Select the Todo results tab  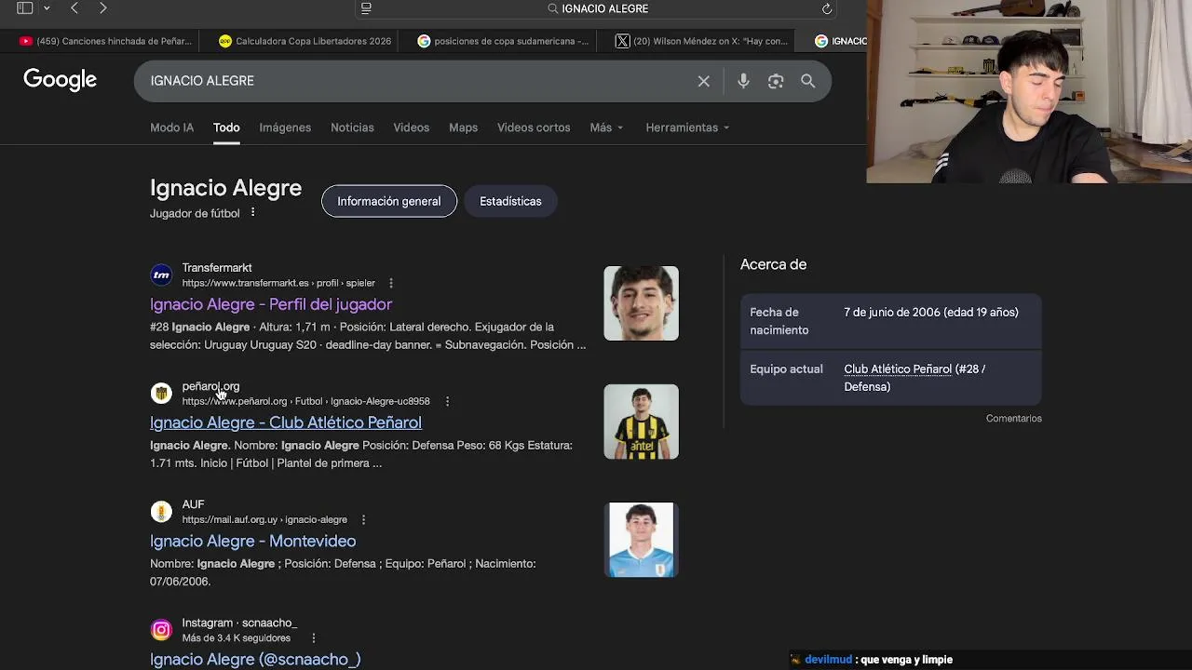coord(226,127)
